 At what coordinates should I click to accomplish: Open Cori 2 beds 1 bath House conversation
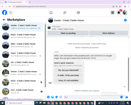(22, 91)
